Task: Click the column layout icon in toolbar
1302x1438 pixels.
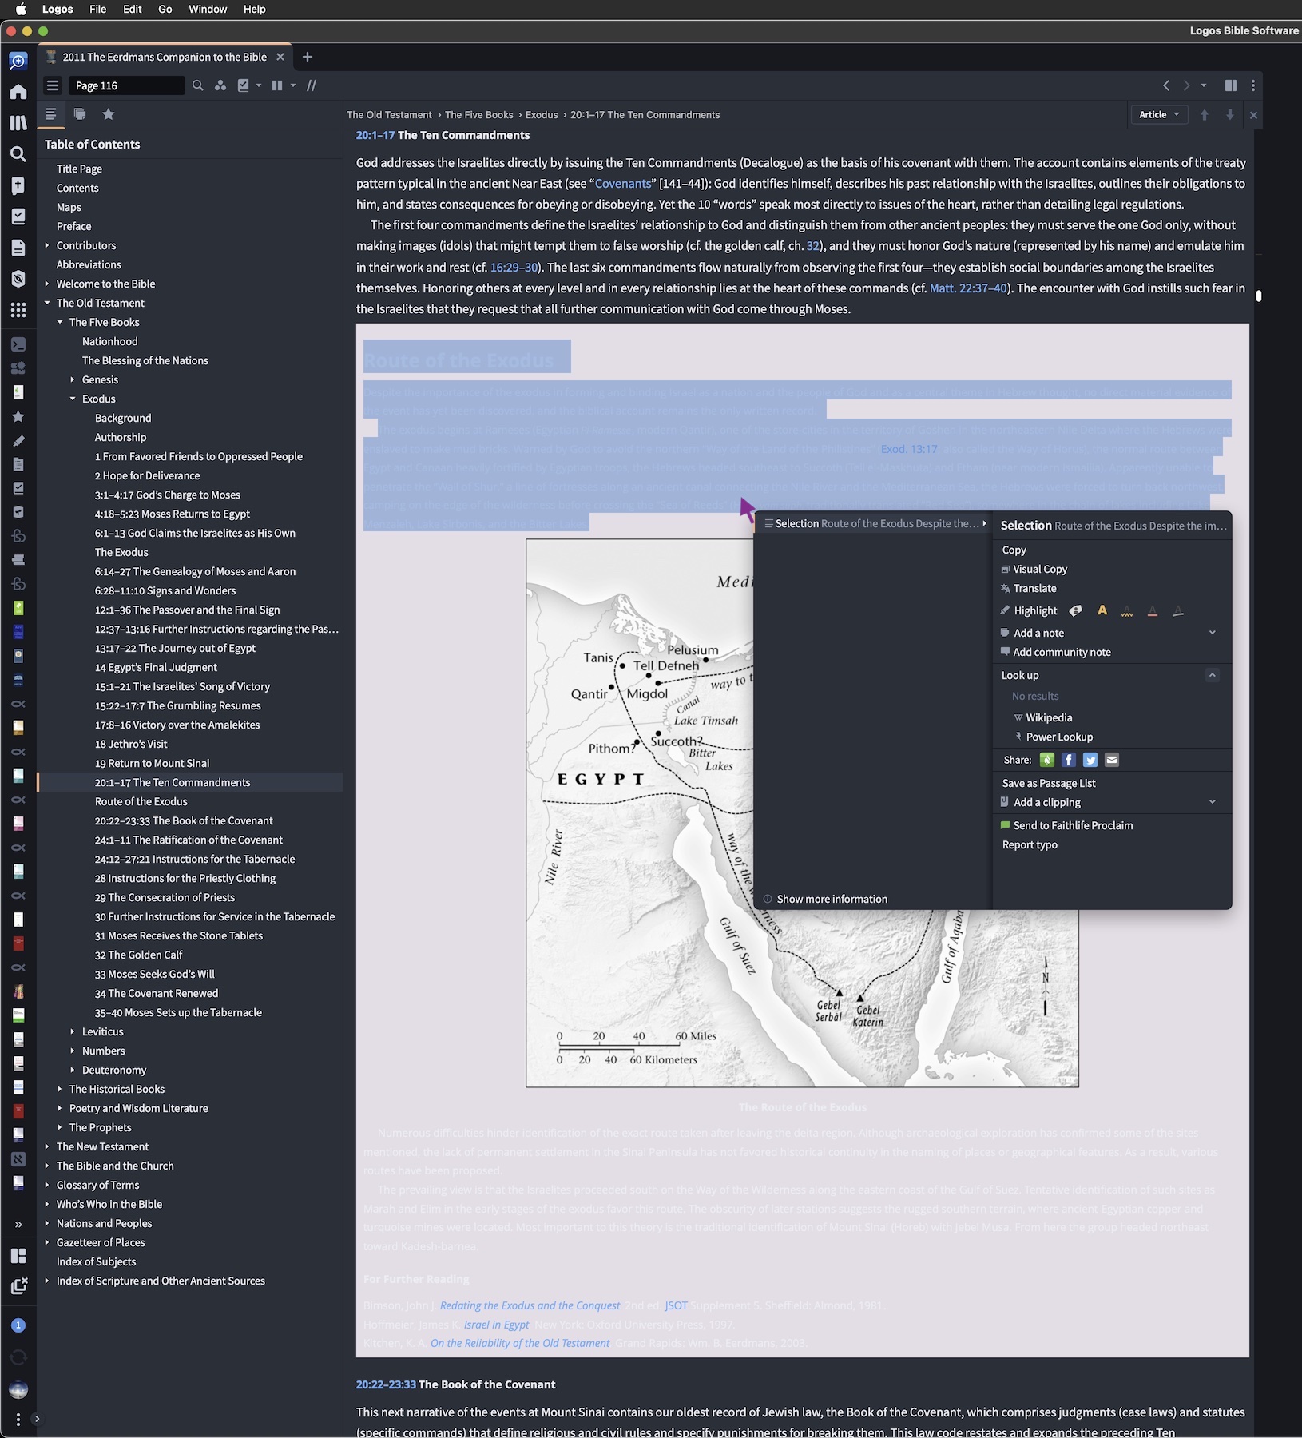Action: point(277,85)
